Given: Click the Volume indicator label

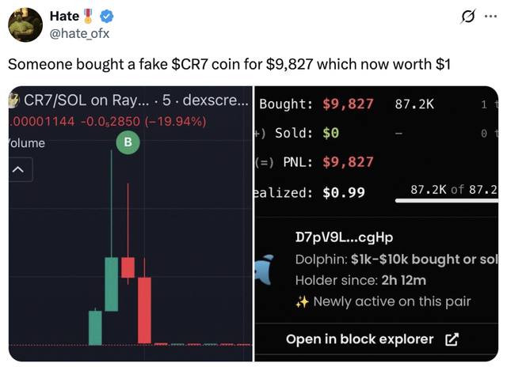Looking at the screenshot, I should tap(28, 143).
